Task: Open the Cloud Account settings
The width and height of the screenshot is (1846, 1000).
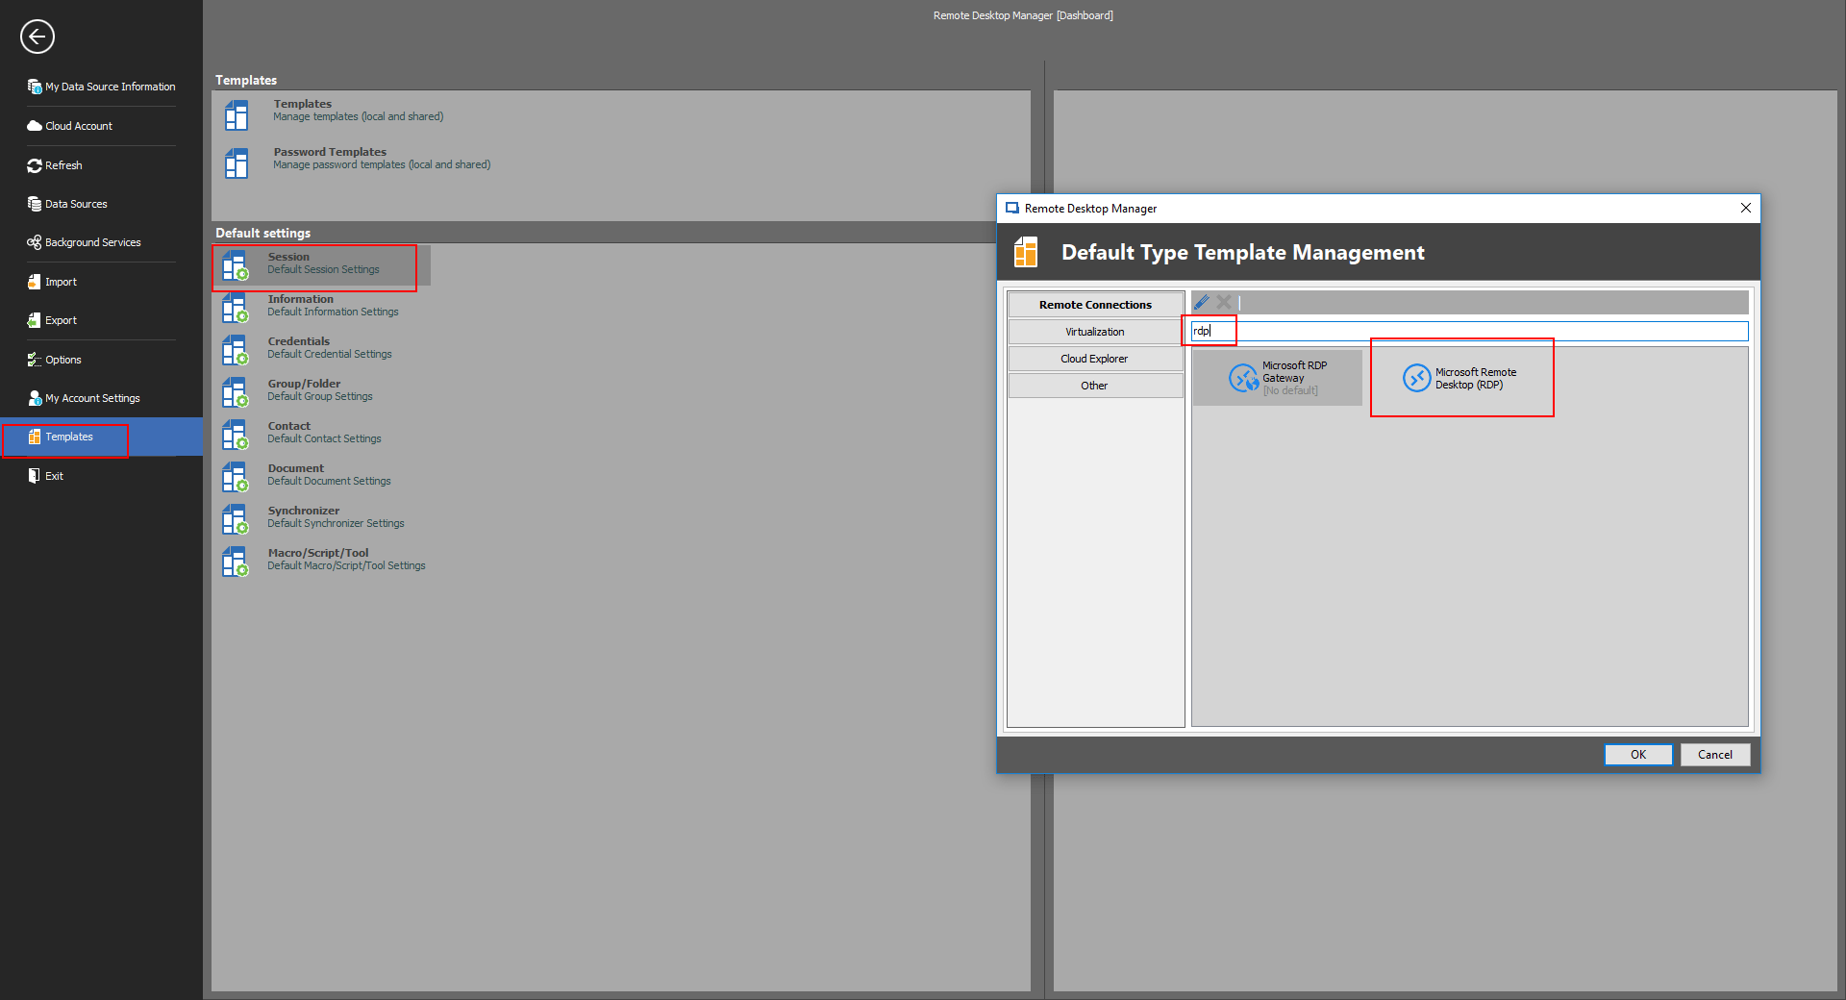Action: point(78,125)
